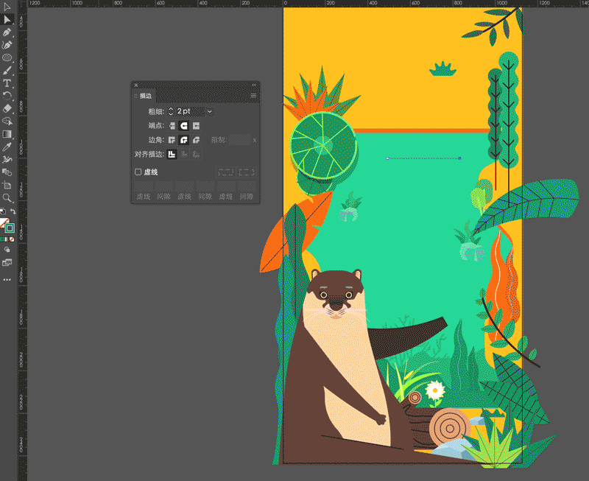Select the Curvature pen tool
589x481 pixels.
(7, 45)
